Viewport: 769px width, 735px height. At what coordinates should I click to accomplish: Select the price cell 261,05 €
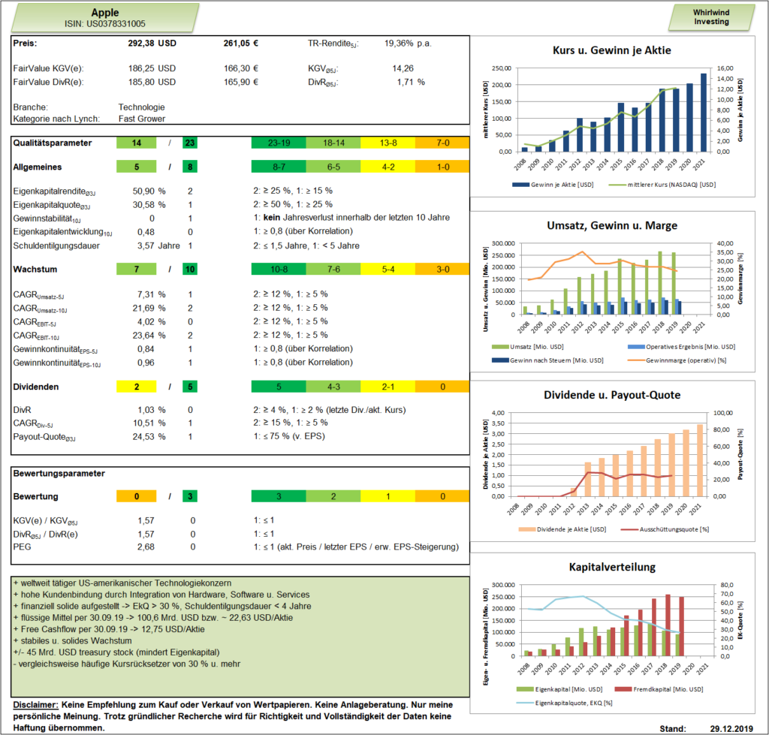[x=241, y=43]
